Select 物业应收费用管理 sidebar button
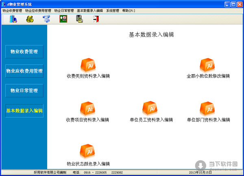This screenshot has height=176, width=244. [24, 71]
